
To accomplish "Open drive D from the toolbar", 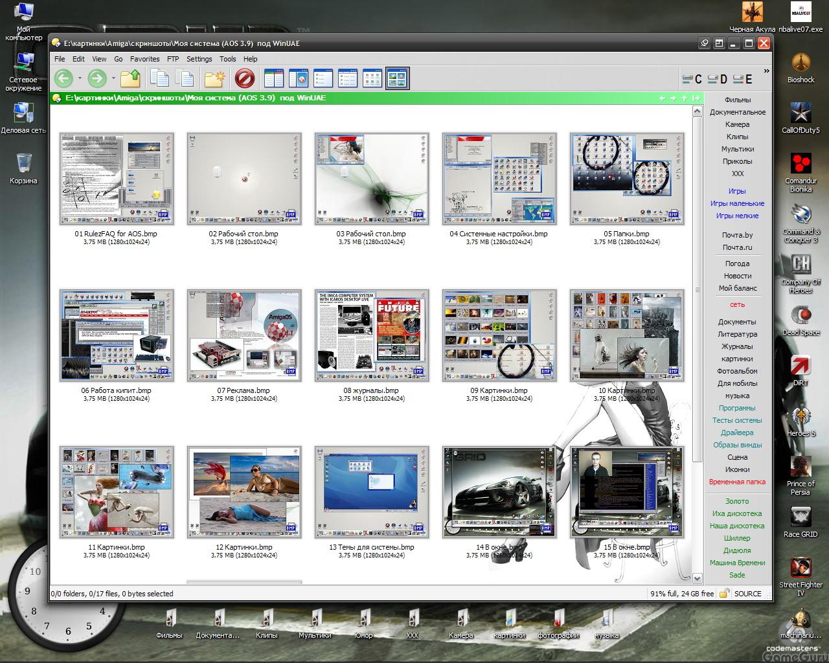I will click(718, 79).
